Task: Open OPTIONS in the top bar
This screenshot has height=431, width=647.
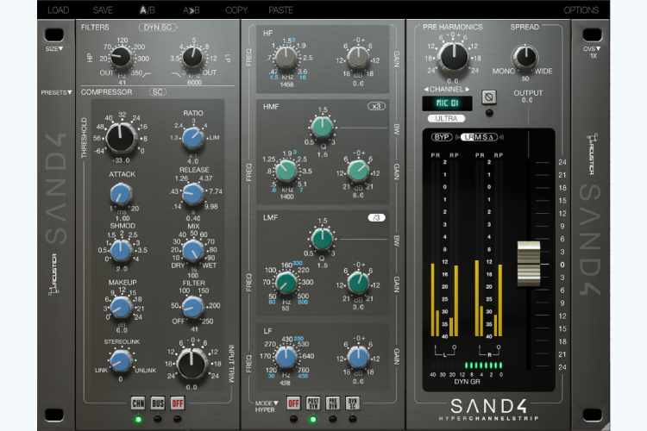Action: tap(581, 9)
